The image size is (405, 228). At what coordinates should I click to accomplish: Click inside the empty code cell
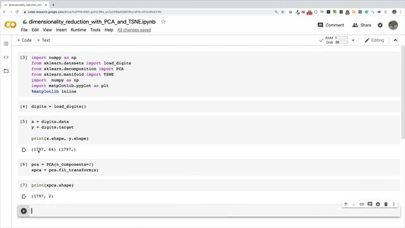click(215, 211)
